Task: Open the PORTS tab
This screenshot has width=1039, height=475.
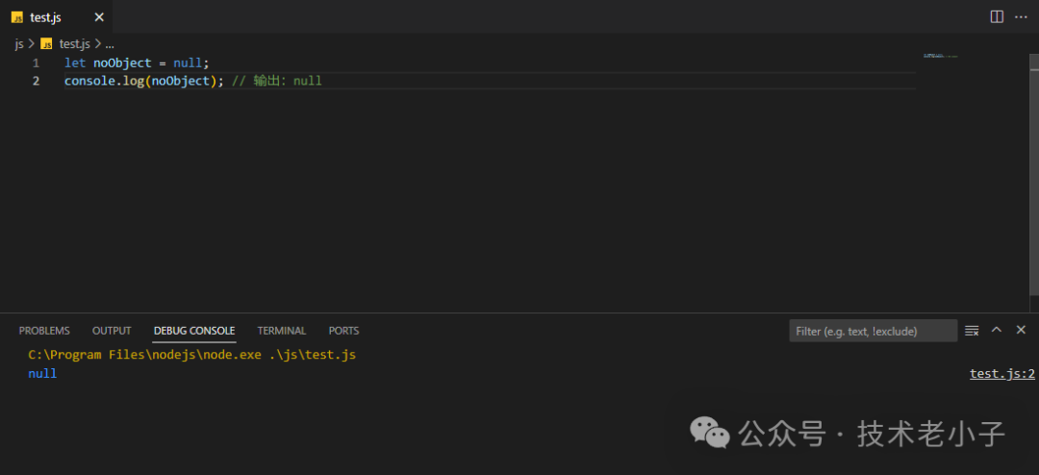Action: click(343, 331)
